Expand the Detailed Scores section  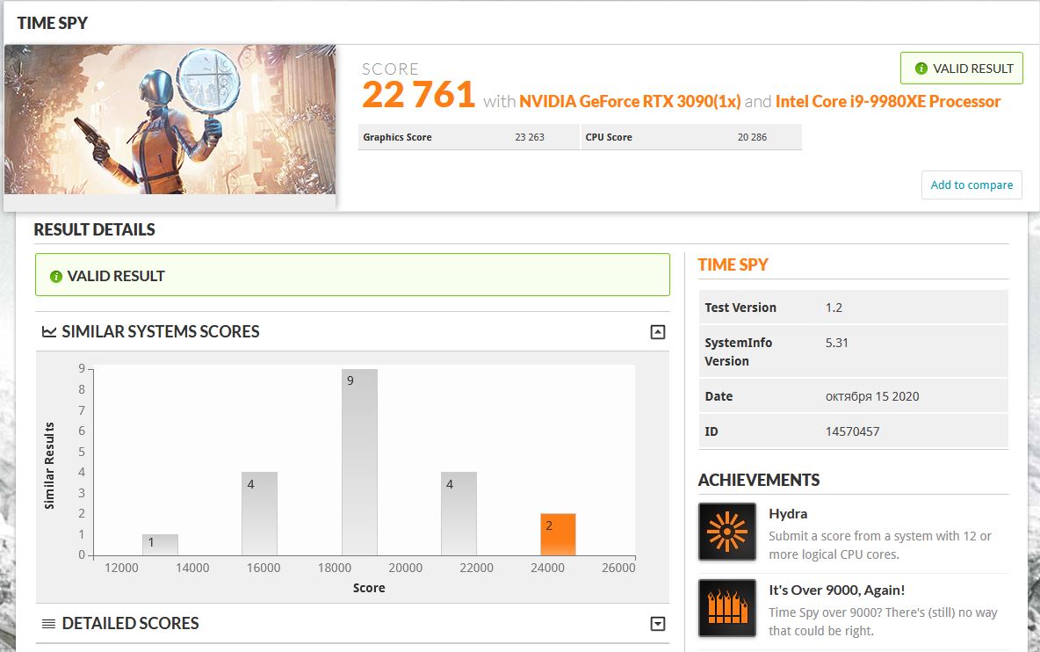click(x=657, y=622)
